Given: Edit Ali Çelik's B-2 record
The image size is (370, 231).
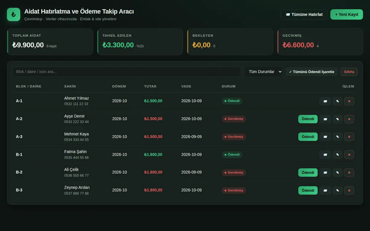Looking at the screenshot, I should point(338,172).
